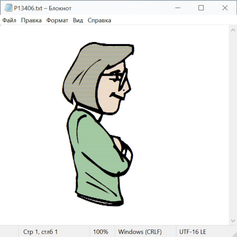237x237 pixels.
Task: Minimize the Блокнот window
Action: pyautogui.click(x=177, y=8)
